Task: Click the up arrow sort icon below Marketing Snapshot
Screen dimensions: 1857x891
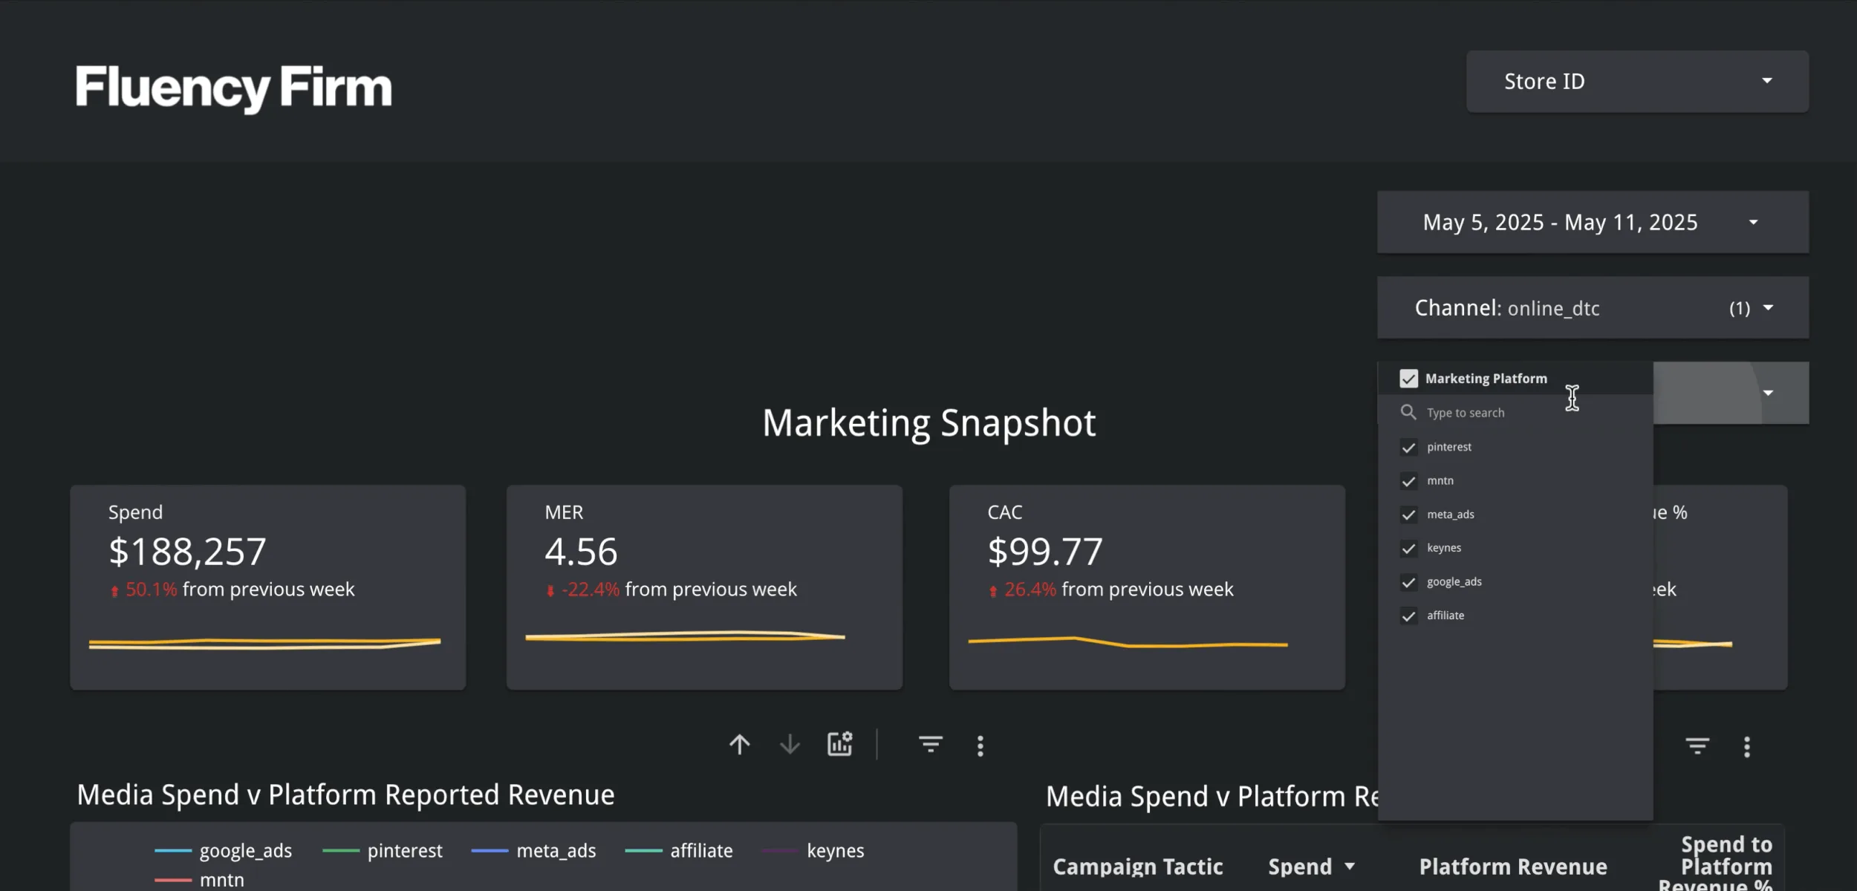Action: point(740,744)
